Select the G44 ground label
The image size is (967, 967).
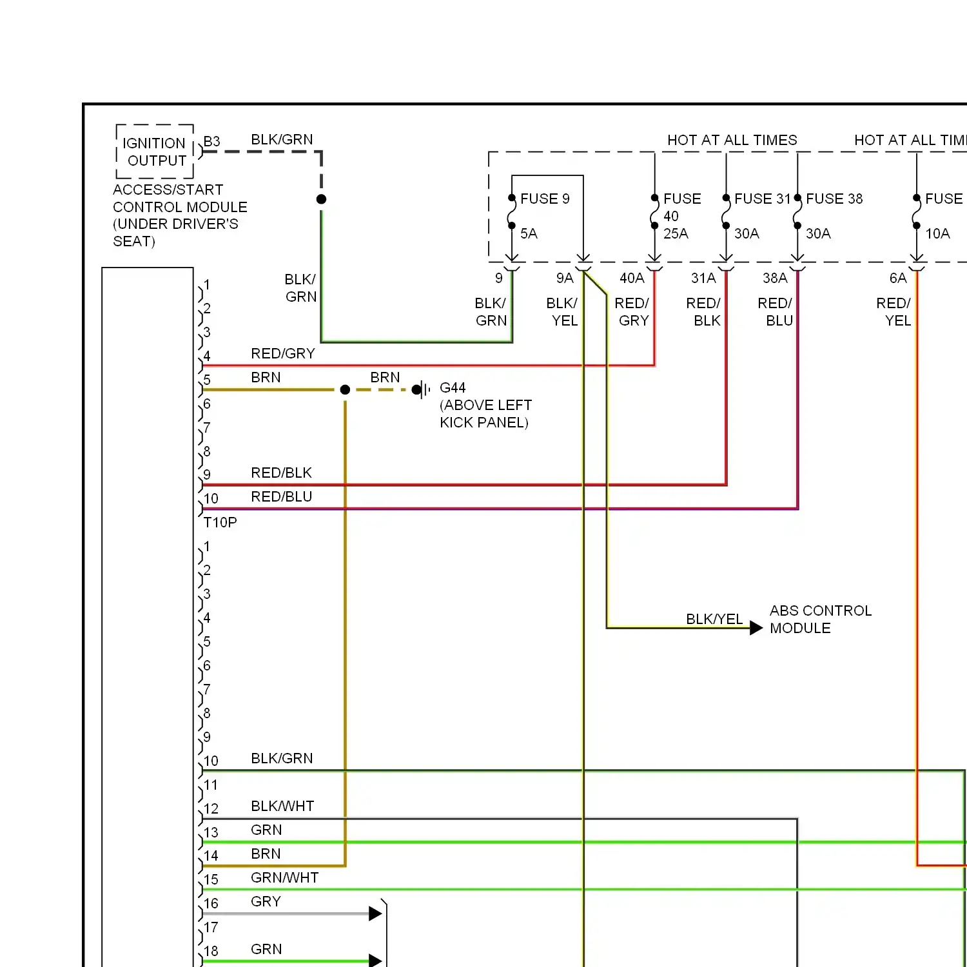click(453, 387)
